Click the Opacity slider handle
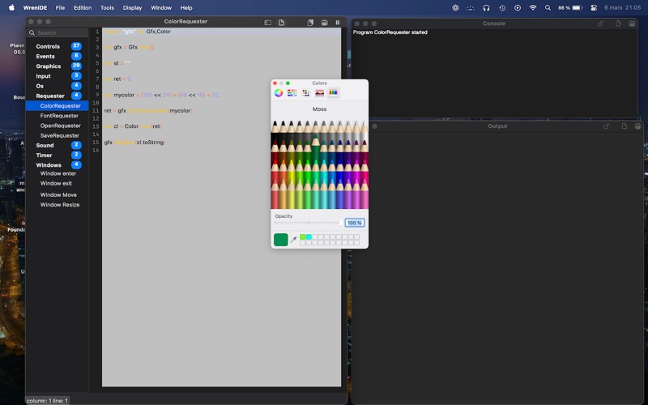648x405 pixels. [341, 223]
